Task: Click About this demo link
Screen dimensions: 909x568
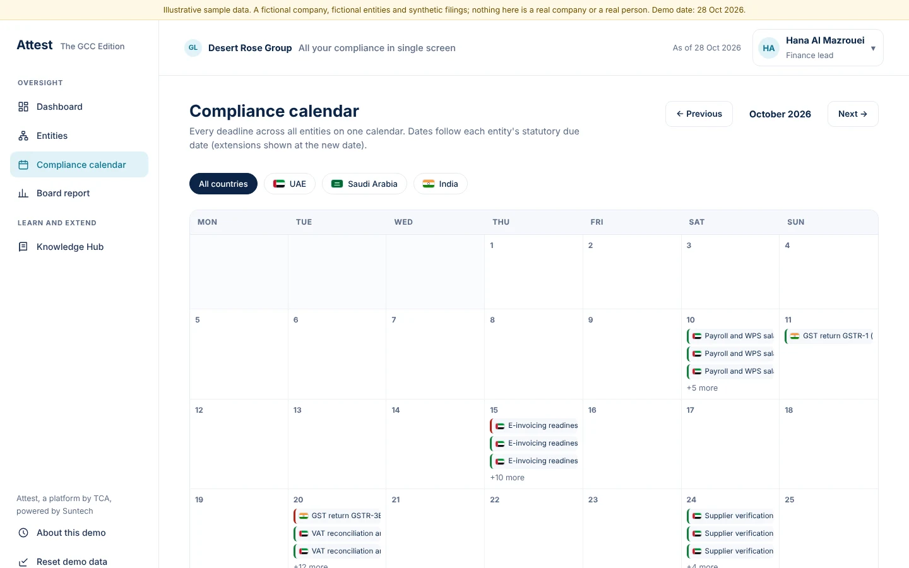Action: pyautogui.click(x=80, y=533)
